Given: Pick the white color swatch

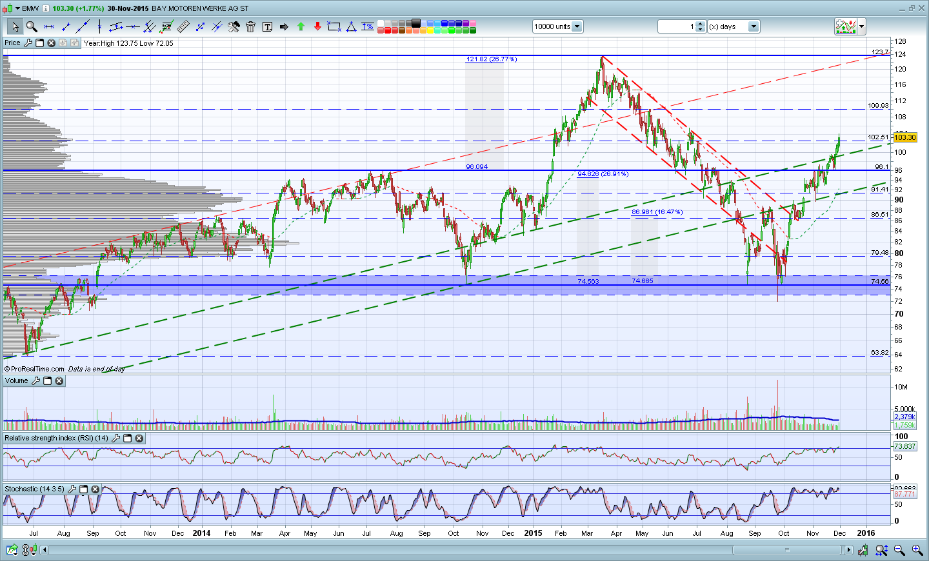Looking at the screenshot, I should [x=381, y=23].
